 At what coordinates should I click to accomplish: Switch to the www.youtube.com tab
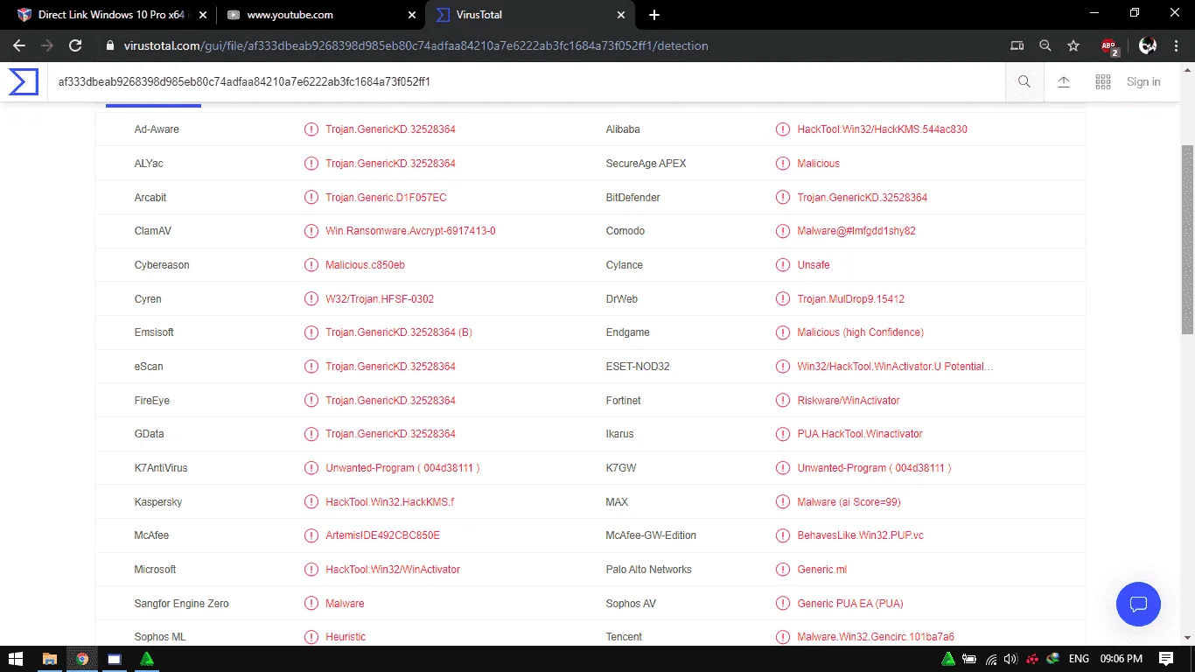(321, 15)
